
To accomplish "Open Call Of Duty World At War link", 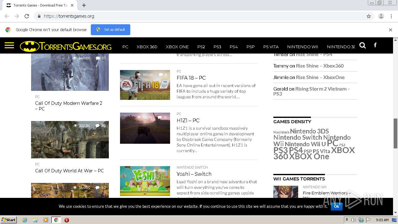I will click(x=69, y=170).
